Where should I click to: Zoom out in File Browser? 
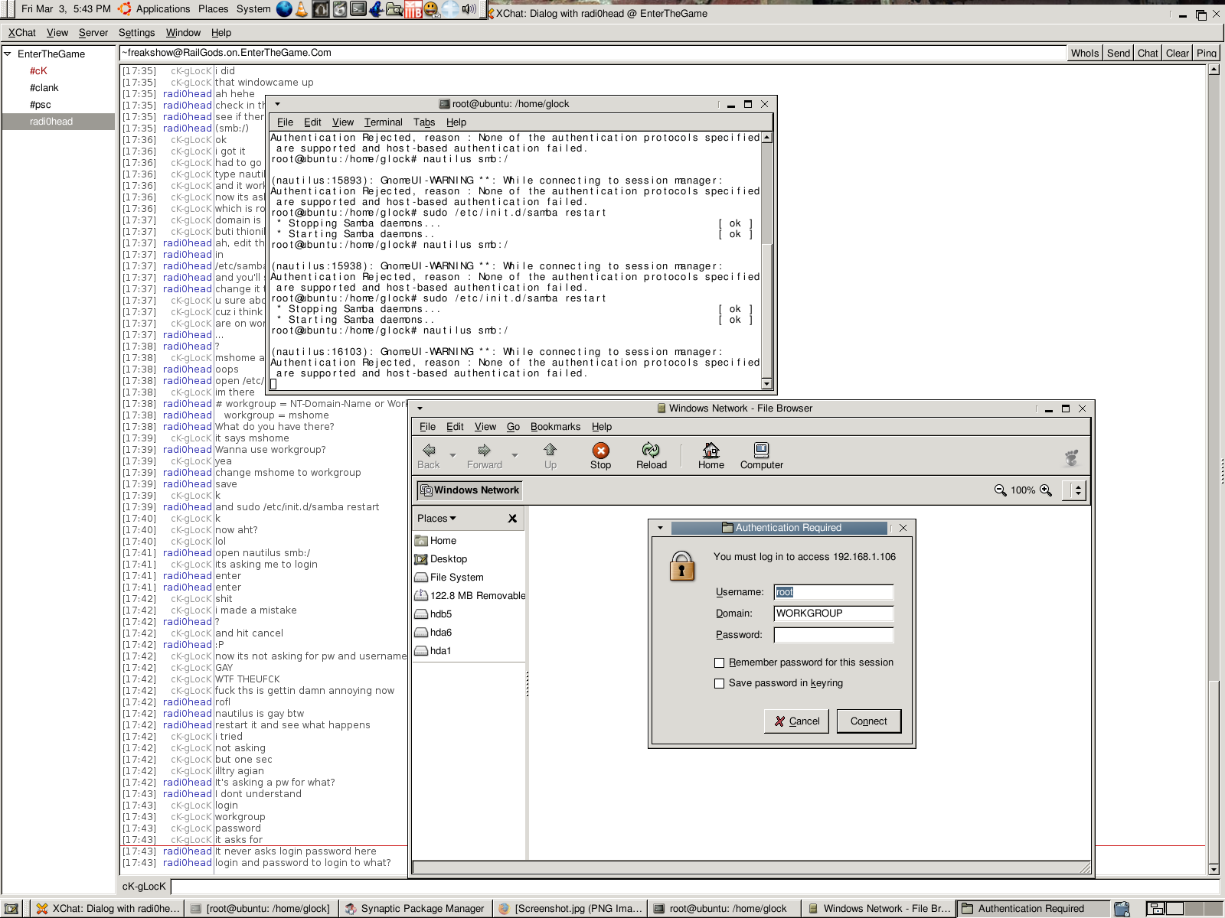pos(1000,490)
